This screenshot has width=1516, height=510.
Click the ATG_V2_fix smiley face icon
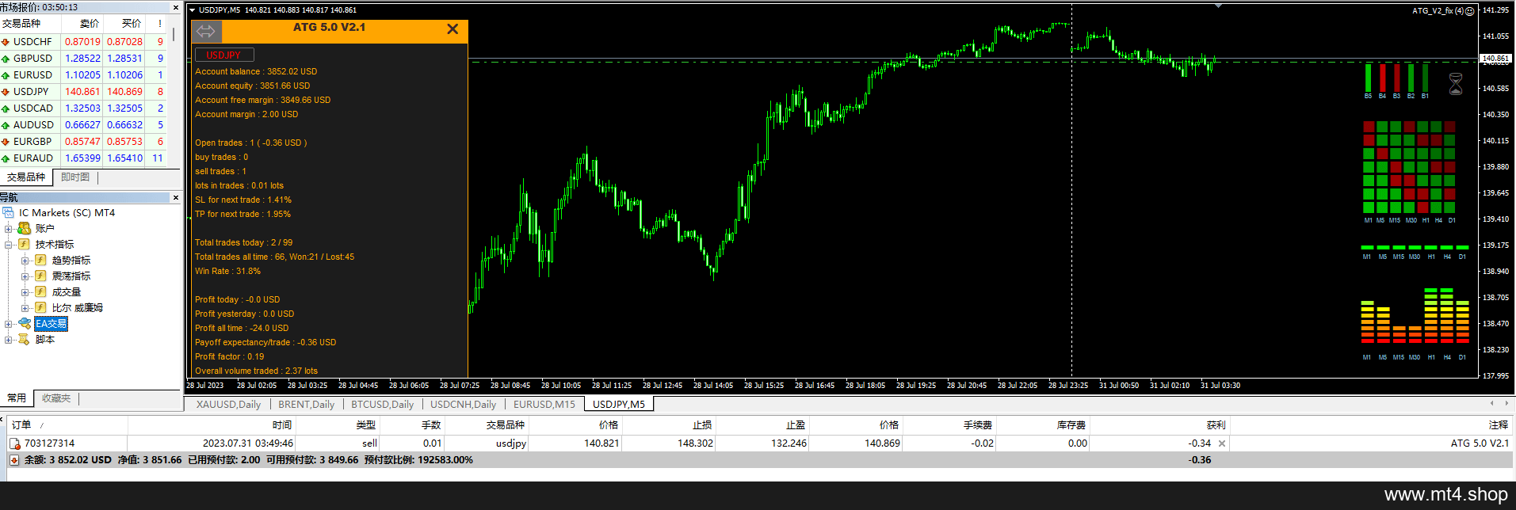(x=1470, y=10)
